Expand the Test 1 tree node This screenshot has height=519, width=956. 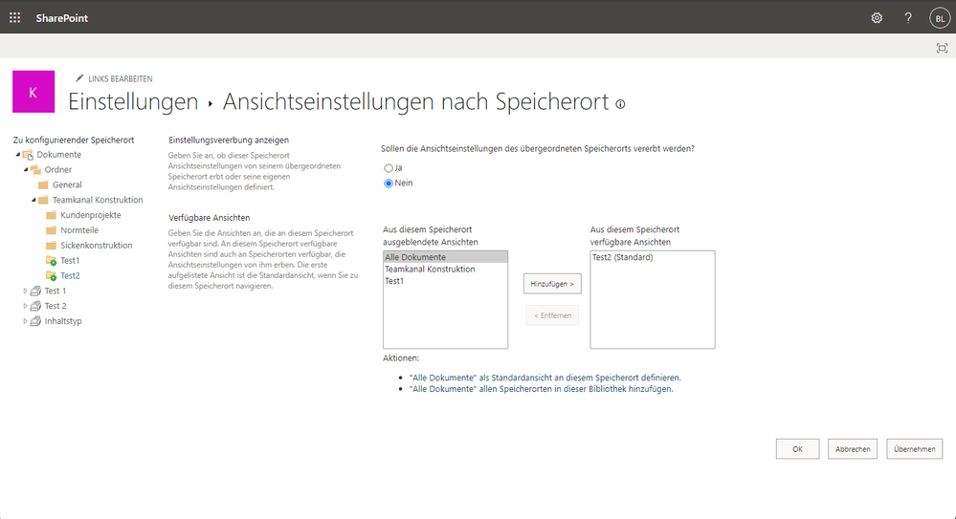click(x=25, y=292)
